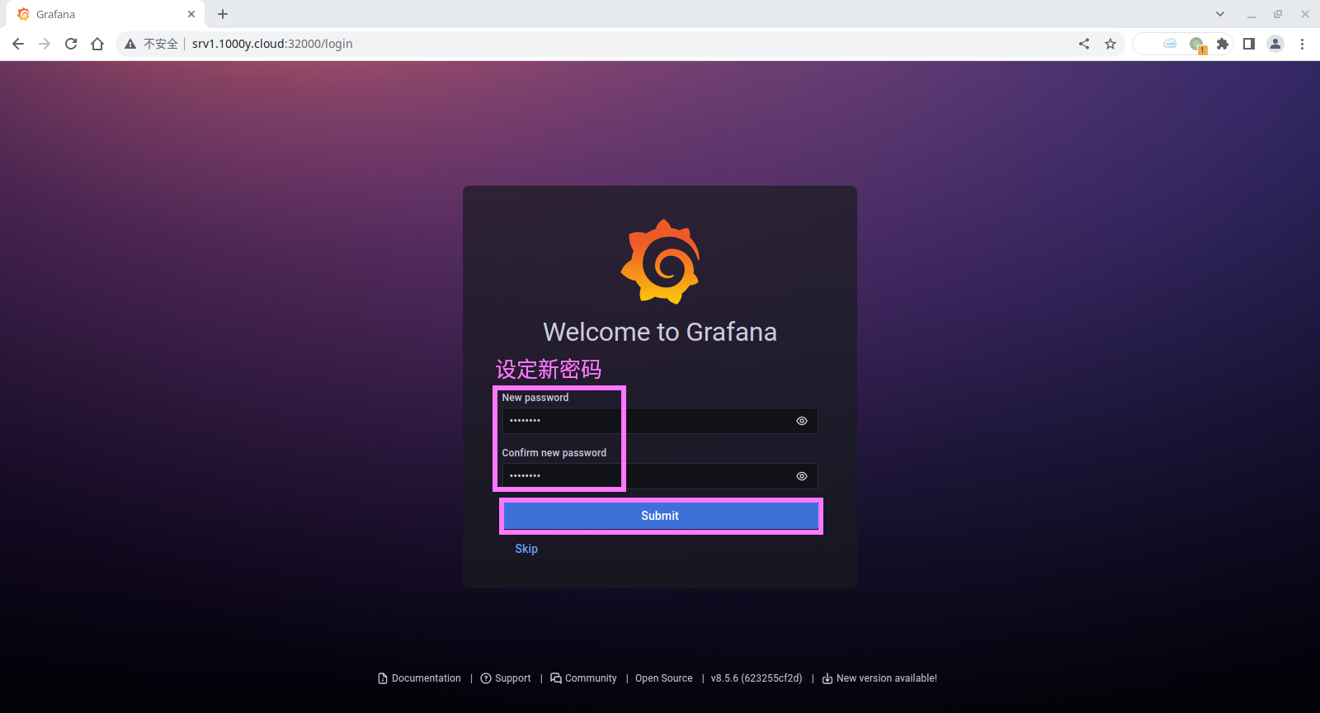Viewport: 1320px width, 713px height.
Task: Show the New password field contents
Action: coord(801,421)
